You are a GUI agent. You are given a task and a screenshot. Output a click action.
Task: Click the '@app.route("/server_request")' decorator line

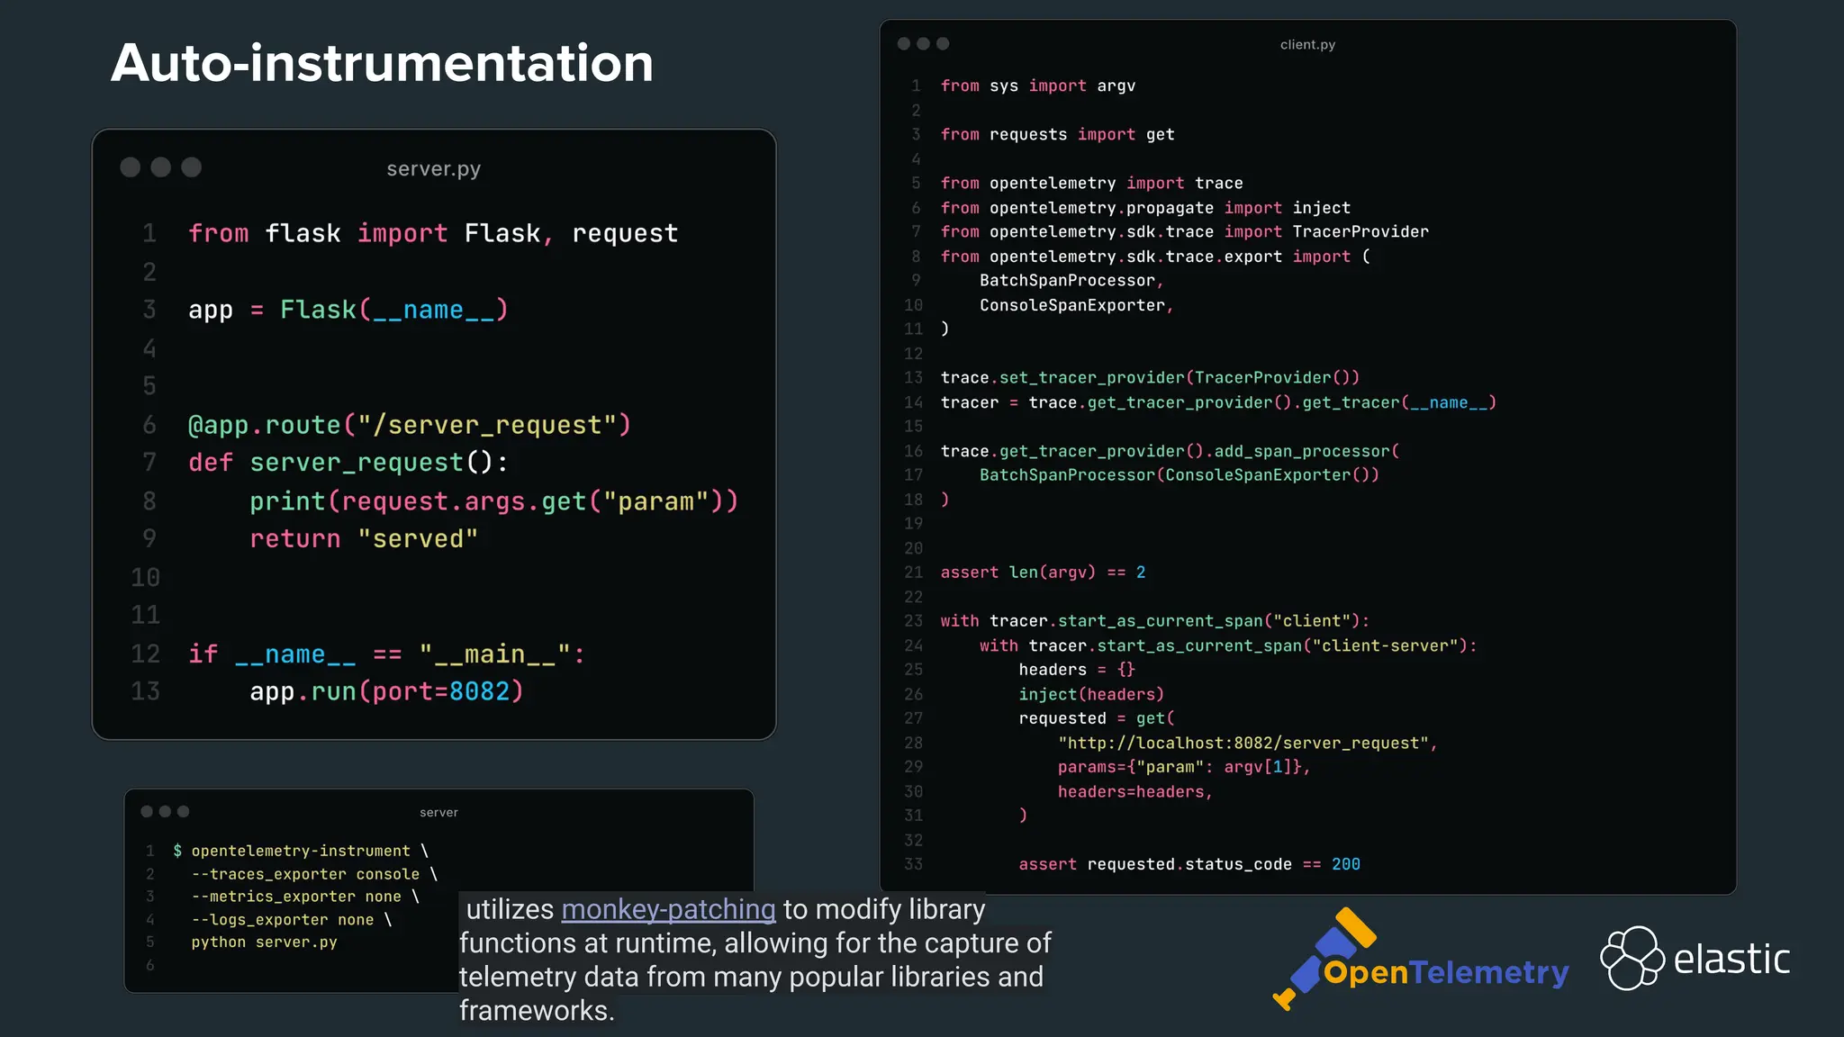(x=410, y=425)
